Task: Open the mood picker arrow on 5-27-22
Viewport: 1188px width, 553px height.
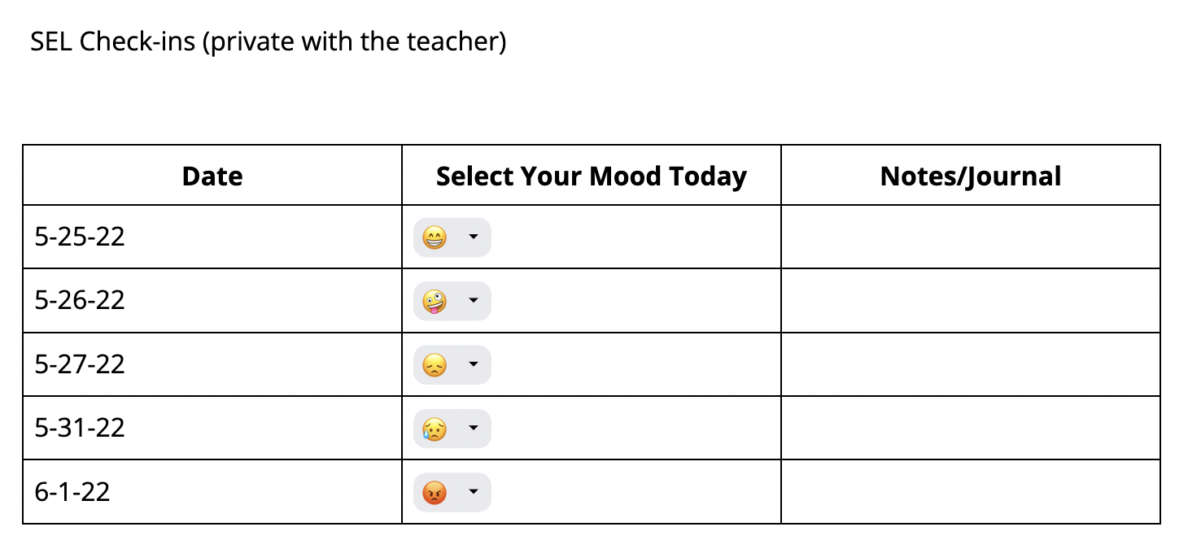Action: coord(473,364)
